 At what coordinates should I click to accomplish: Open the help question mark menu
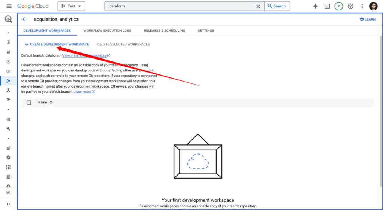point(350,6)
